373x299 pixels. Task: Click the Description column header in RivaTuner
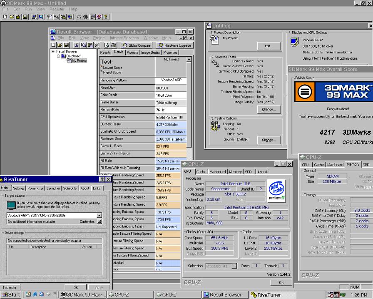(54, 247)
